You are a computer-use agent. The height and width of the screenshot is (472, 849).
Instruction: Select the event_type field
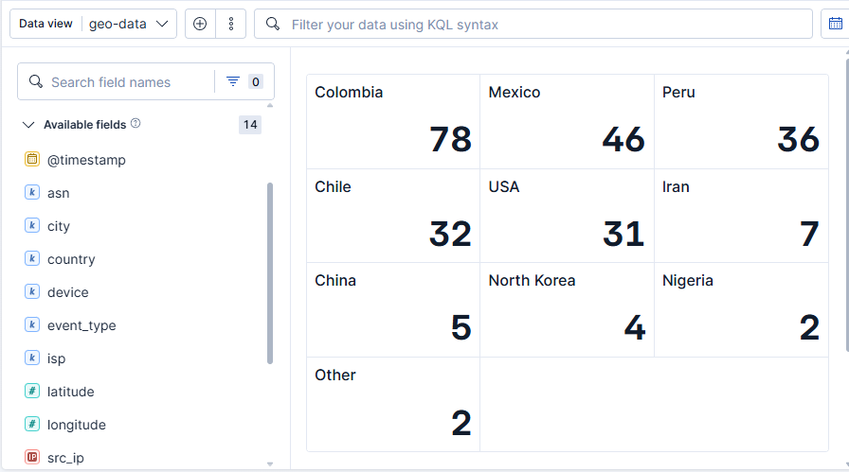[81, 325]
